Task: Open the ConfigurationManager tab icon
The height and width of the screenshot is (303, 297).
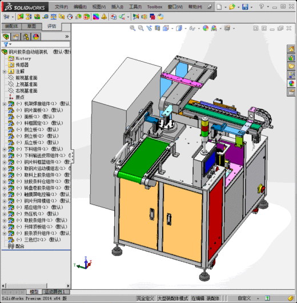Action: point(26,37)
